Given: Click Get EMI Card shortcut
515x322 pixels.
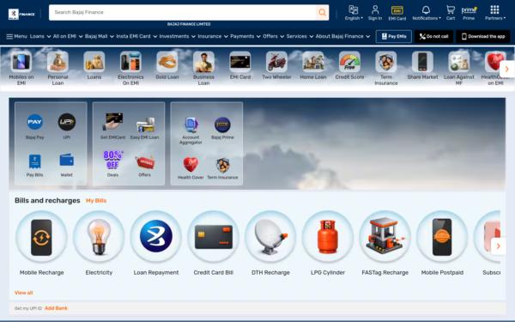Looking at the screenshot, I should tap(112, 122).
